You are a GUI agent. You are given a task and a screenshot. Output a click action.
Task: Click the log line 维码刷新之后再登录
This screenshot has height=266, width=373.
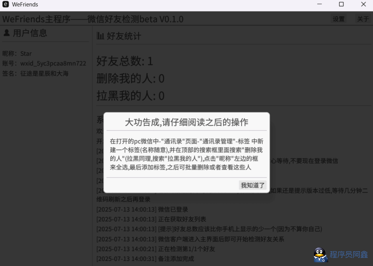click(123, 199)
